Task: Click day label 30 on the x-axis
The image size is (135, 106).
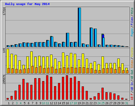Action: pyautogui.click(x=123, y=103)
